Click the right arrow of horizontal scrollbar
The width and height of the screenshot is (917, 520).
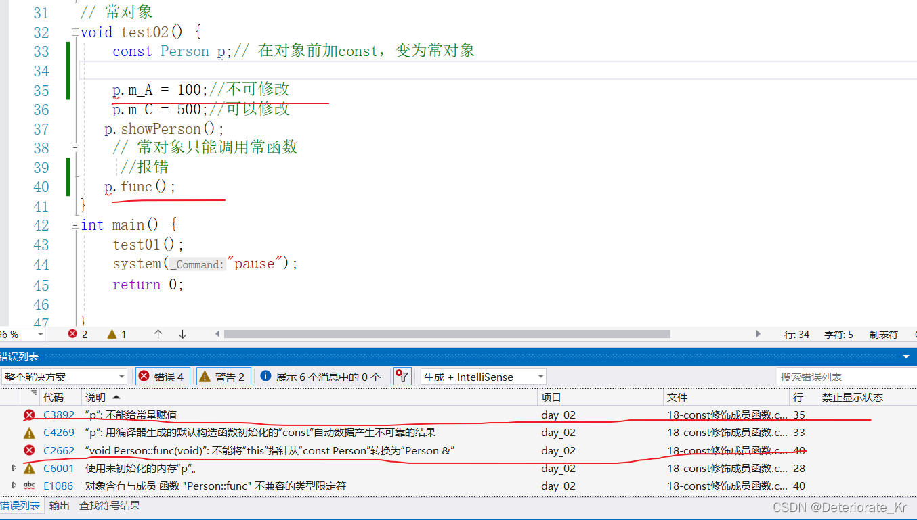click(x=758, y=334)
